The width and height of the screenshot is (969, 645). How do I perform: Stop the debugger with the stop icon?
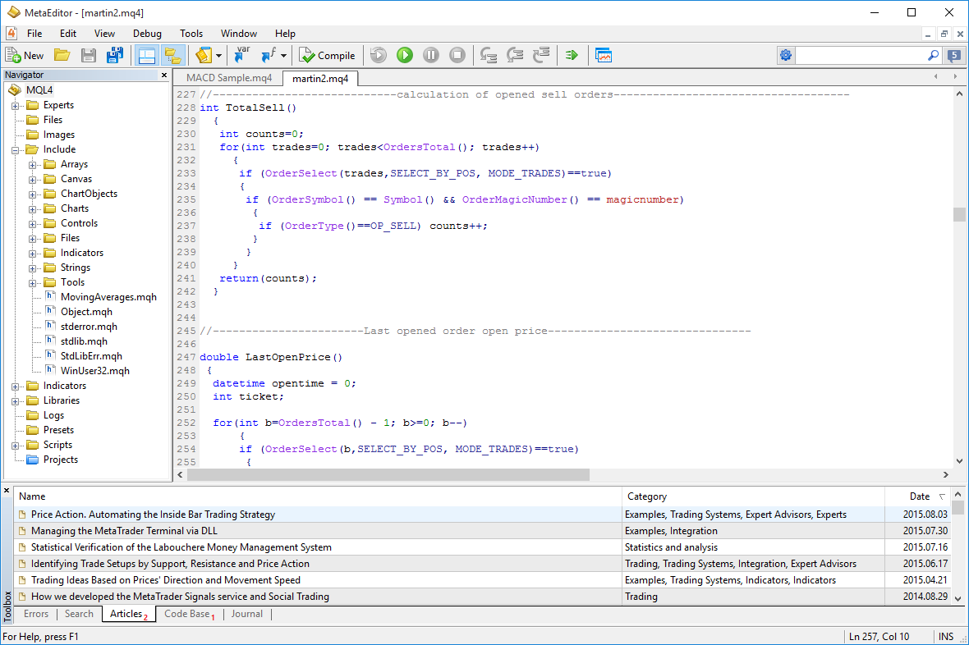457,55
